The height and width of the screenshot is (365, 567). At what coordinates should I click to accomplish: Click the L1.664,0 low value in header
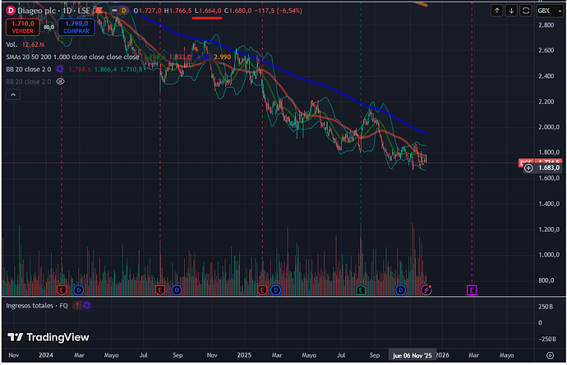coord(208,11)
